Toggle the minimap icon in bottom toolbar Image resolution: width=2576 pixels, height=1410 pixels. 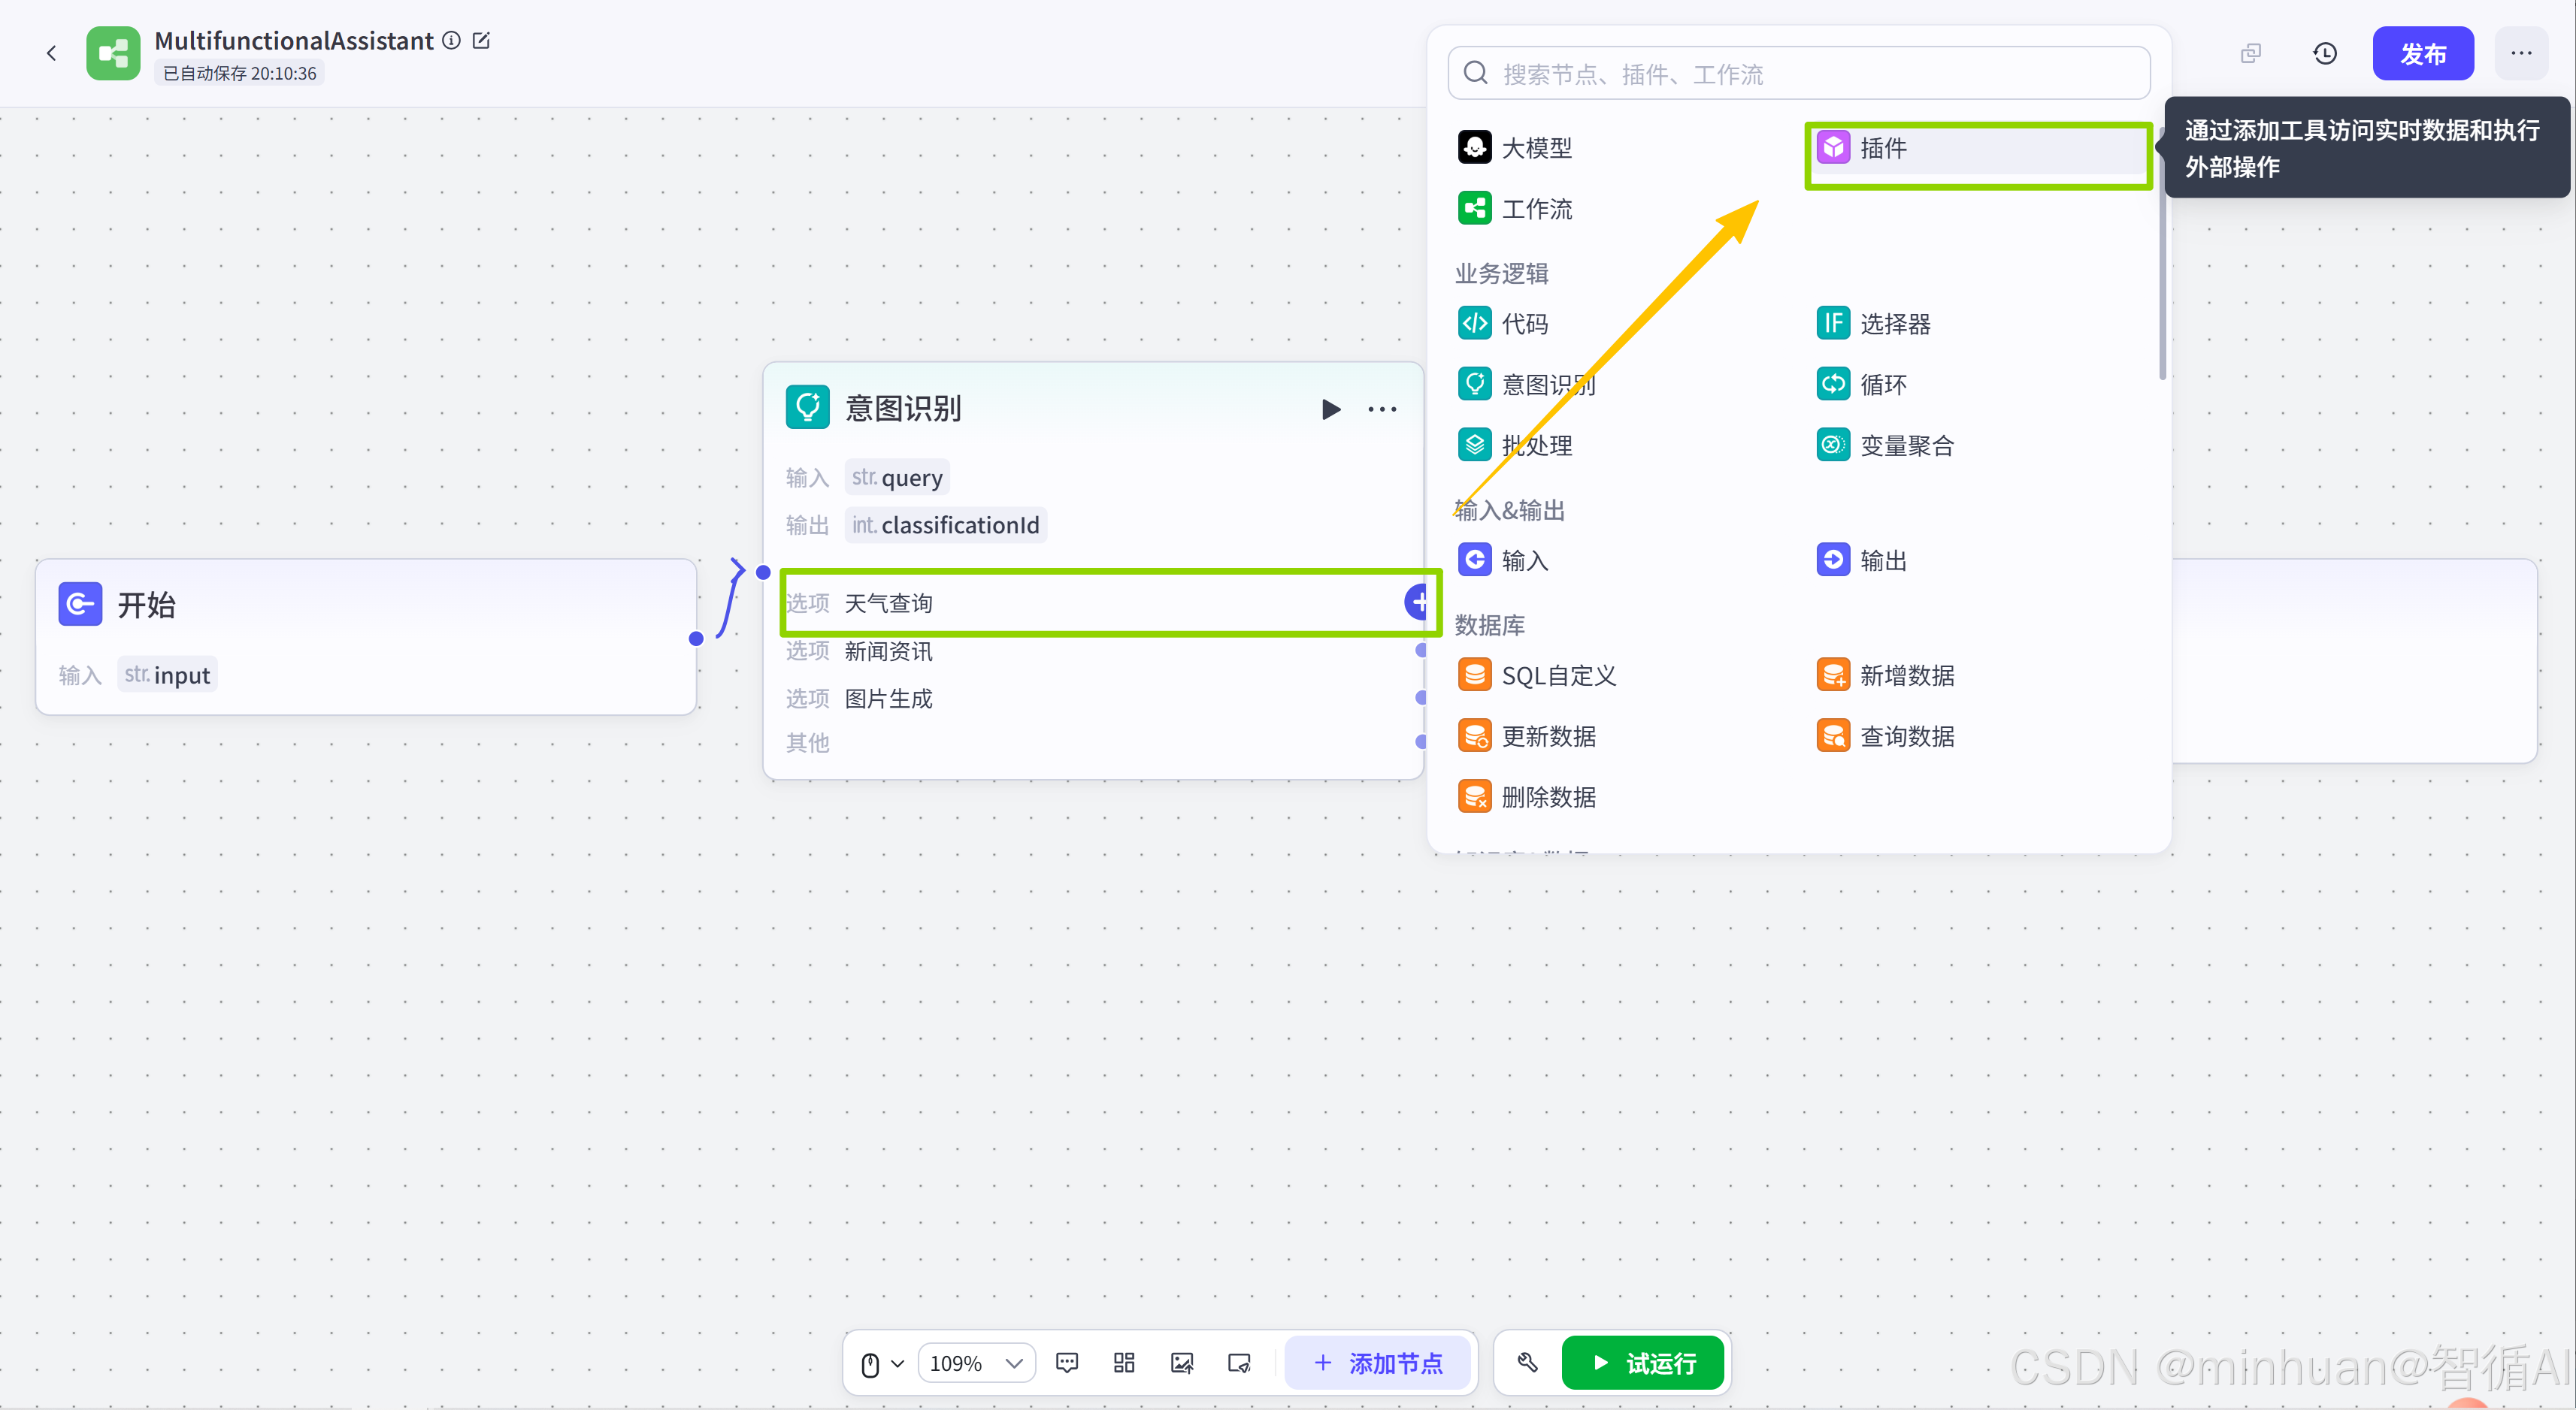pyautogui.click(x=1239, y=1363)
